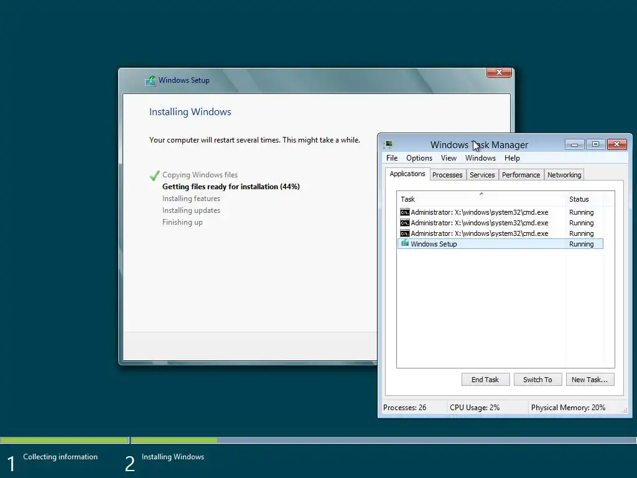Image resolution: width=637 pixels, height=478 pixels.
Task: Switch to the Performance tab
Action: (x=521, y=175)
